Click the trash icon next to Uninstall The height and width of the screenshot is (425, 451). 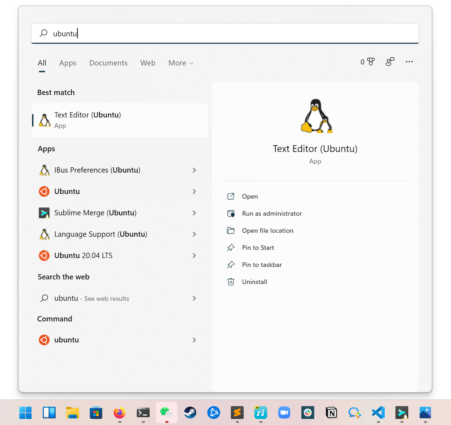click(x=231, y=282)
